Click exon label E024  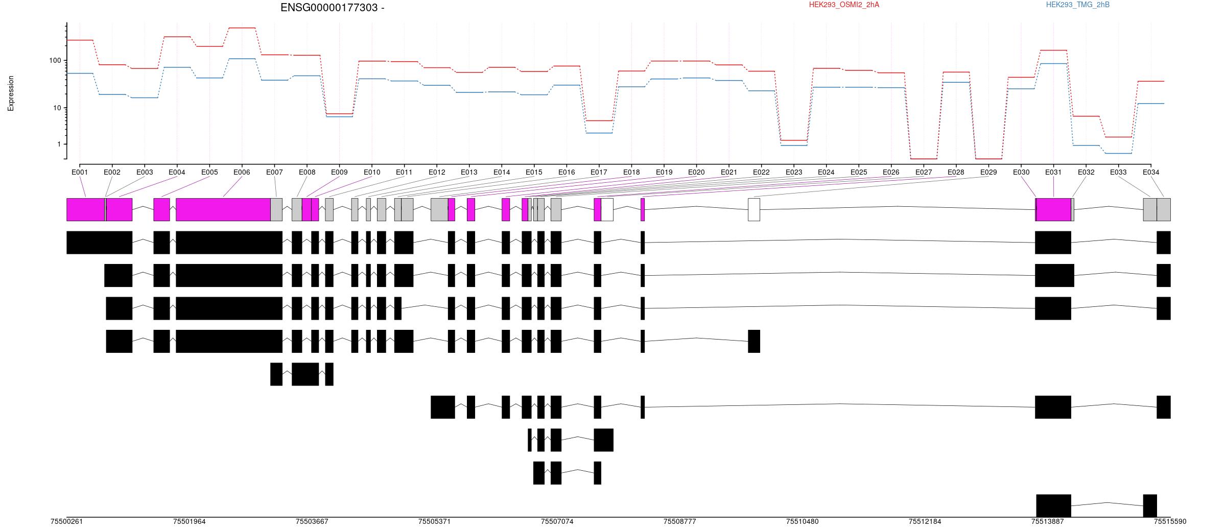(x=826, y=172)
